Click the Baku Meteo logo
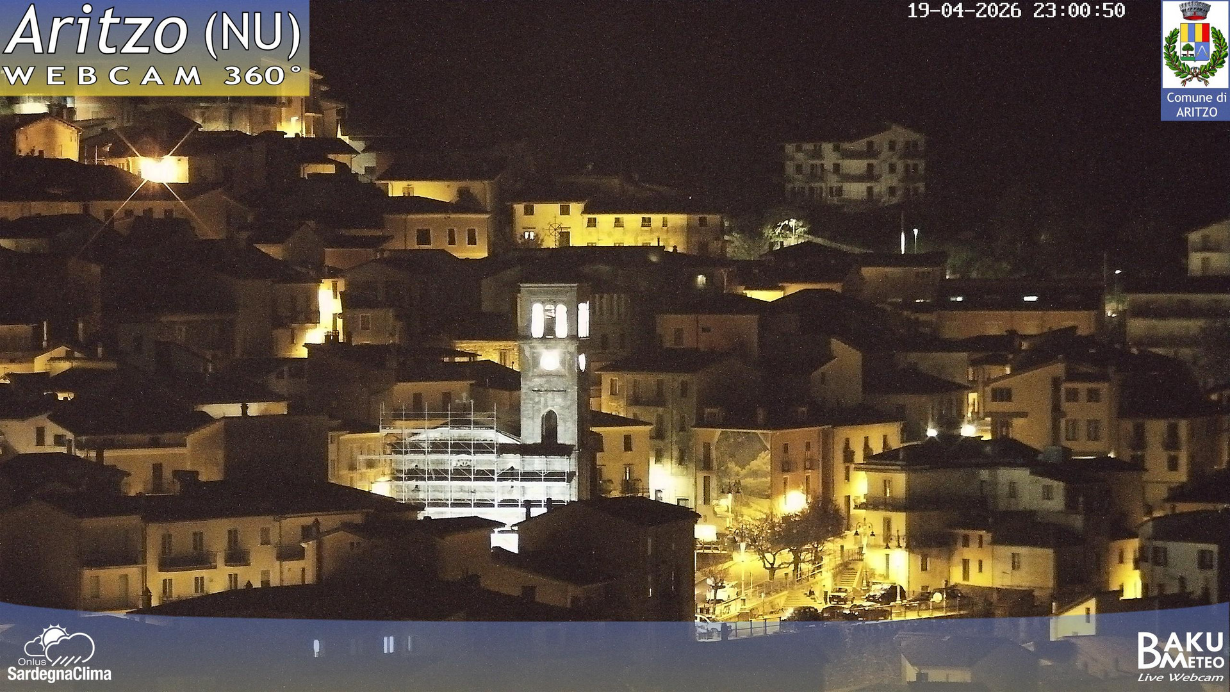This screenshot has height=692, width=1230. (x=1180, y=650)
